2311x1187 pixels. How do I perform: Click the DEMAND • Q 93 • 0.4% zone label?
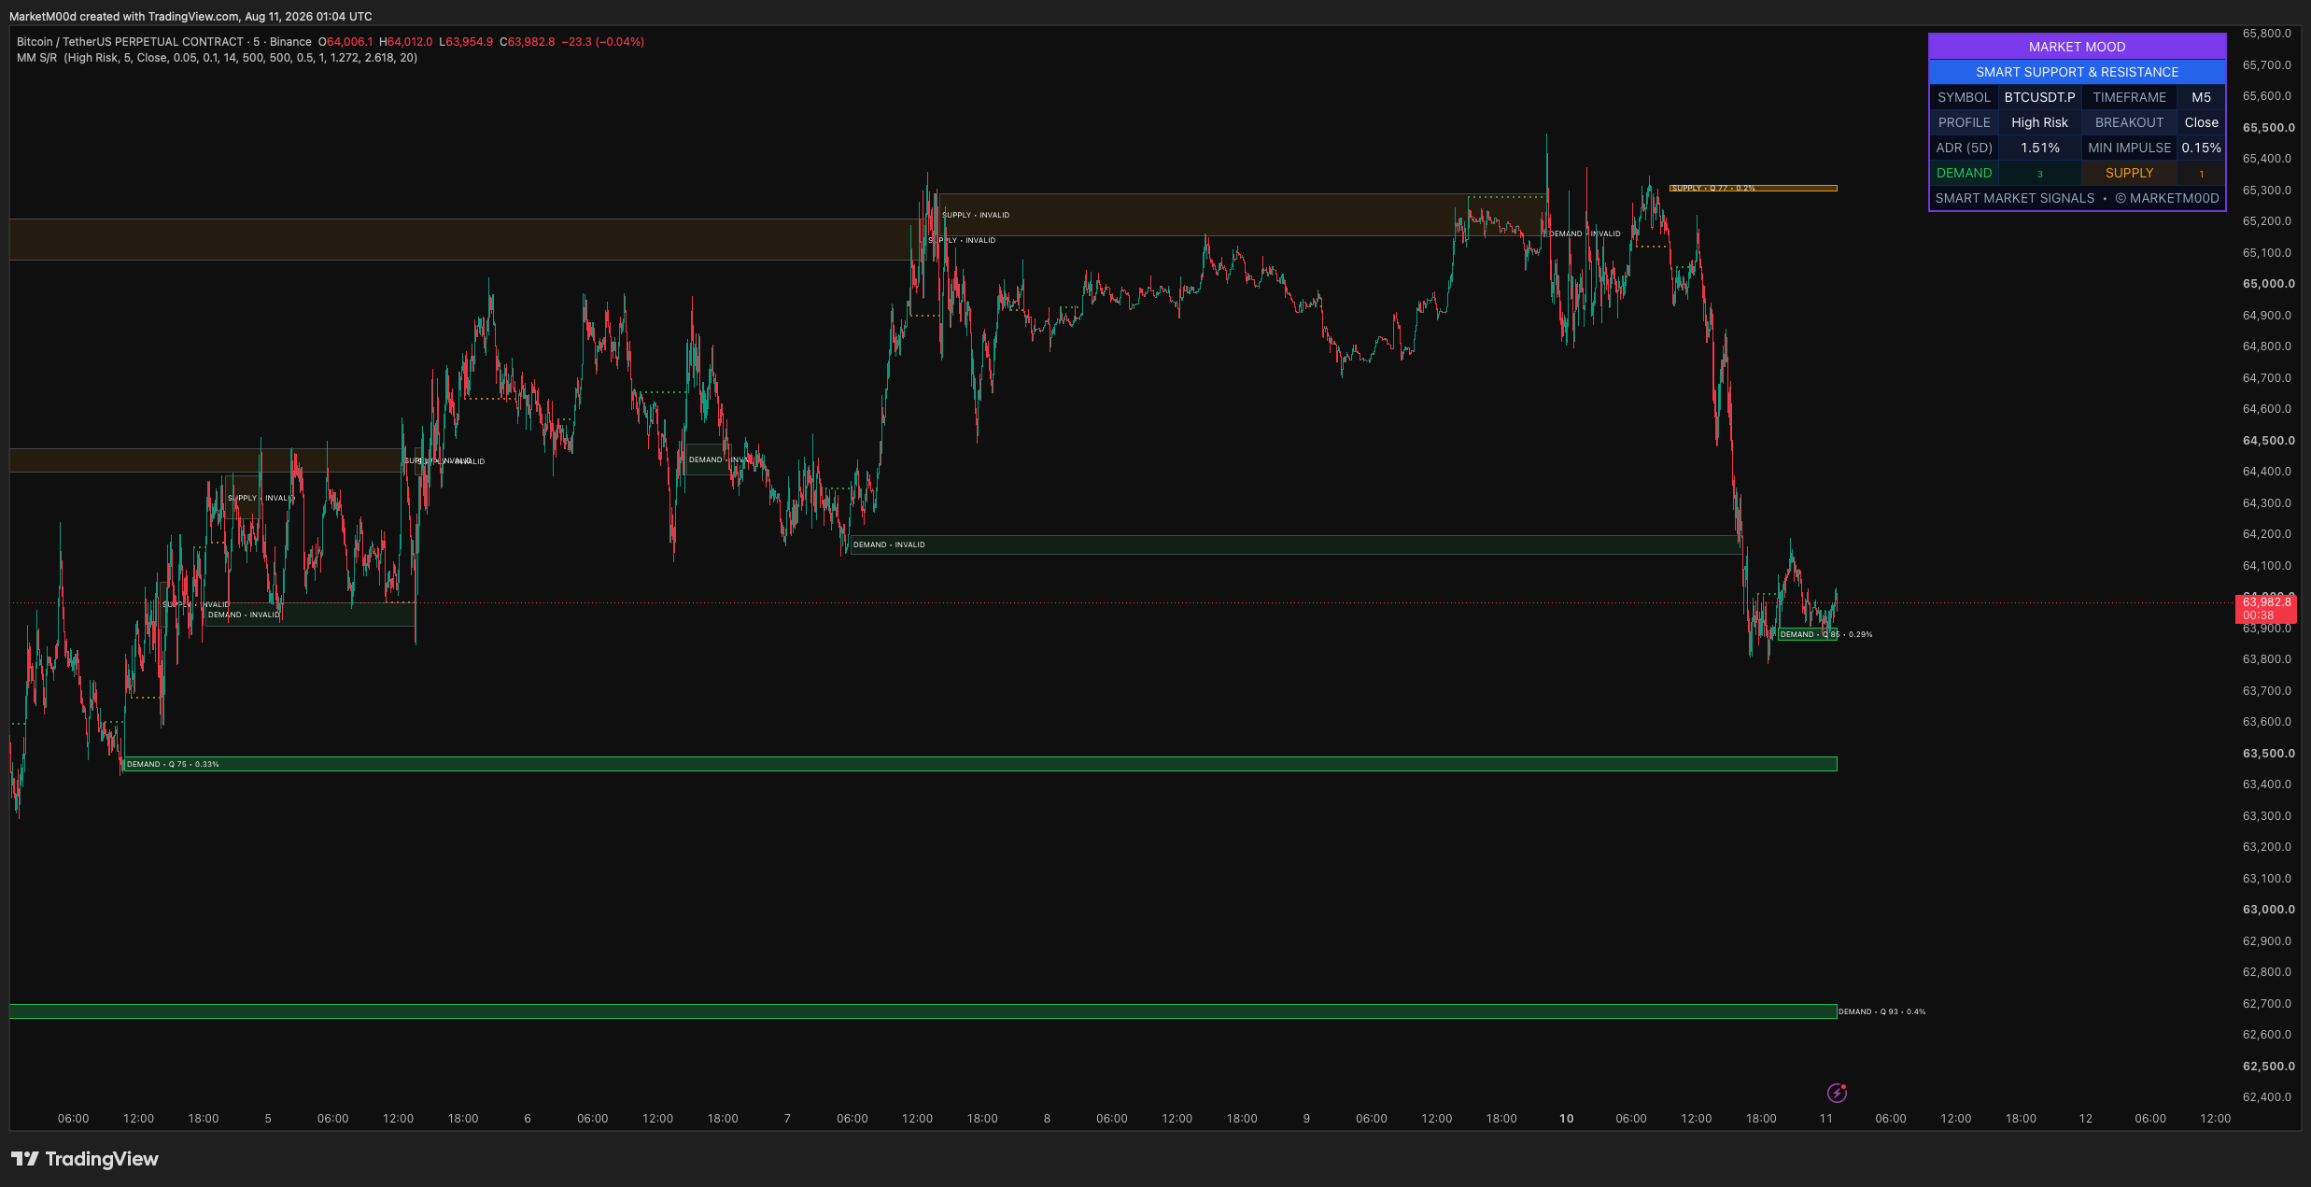(1882, 1011)
